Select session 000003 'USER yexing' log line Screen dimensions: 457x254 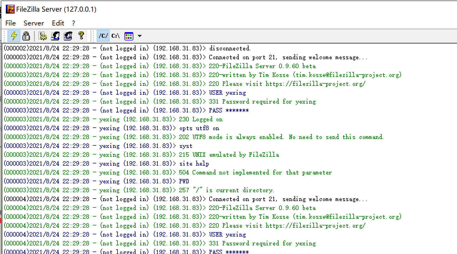(x=125, y=93)
